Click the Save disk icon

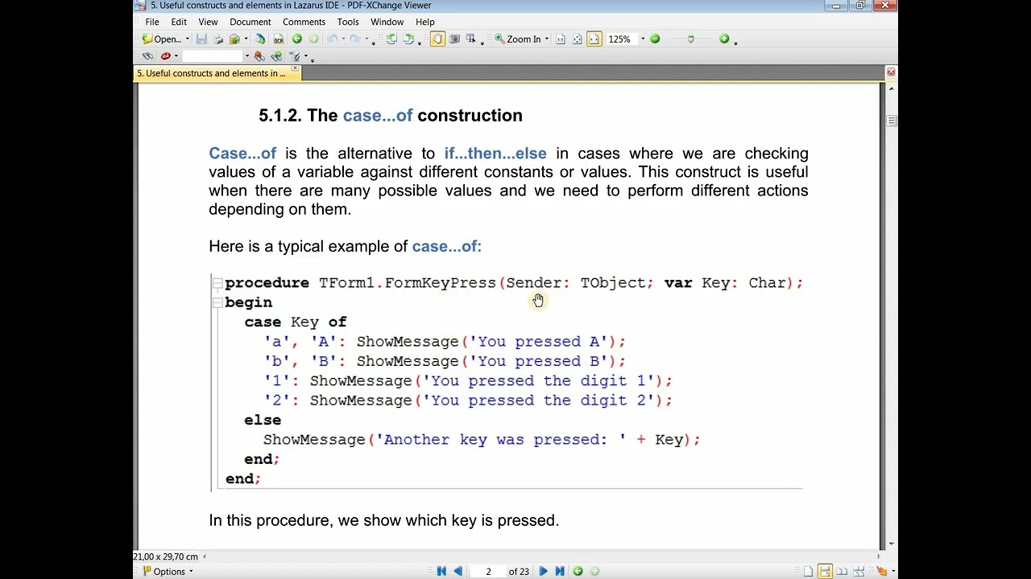(x=201, y=39)
